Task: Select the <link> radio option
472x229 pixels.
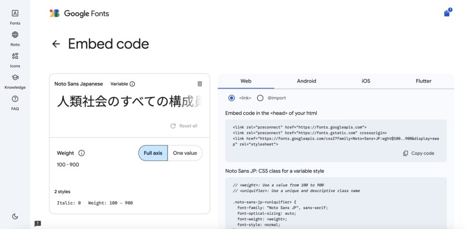Action: coord(231,98)
